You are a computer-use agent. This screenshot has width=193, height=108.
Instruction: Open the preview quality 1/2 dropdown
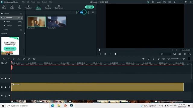click(x=166, y=54)
